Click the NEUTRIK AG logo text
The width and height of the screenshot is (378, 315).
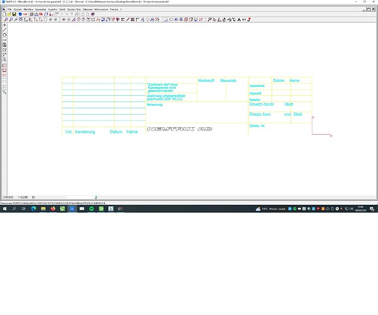tap(180, 129)
